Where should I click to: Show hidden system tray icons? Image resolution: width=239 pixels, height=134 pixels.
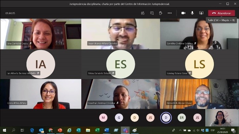tap(180, 130)
